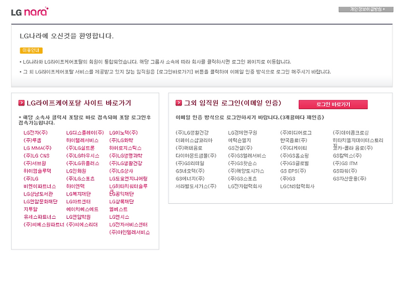
Task: Select the (주)GS리테일 entry
Action: click(x=190, y=163)
